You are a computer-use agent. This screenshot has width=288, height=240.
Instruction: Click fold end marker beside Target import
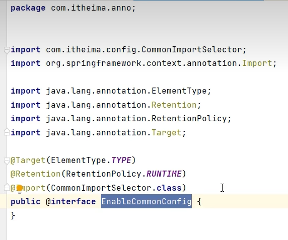point(7,132)
